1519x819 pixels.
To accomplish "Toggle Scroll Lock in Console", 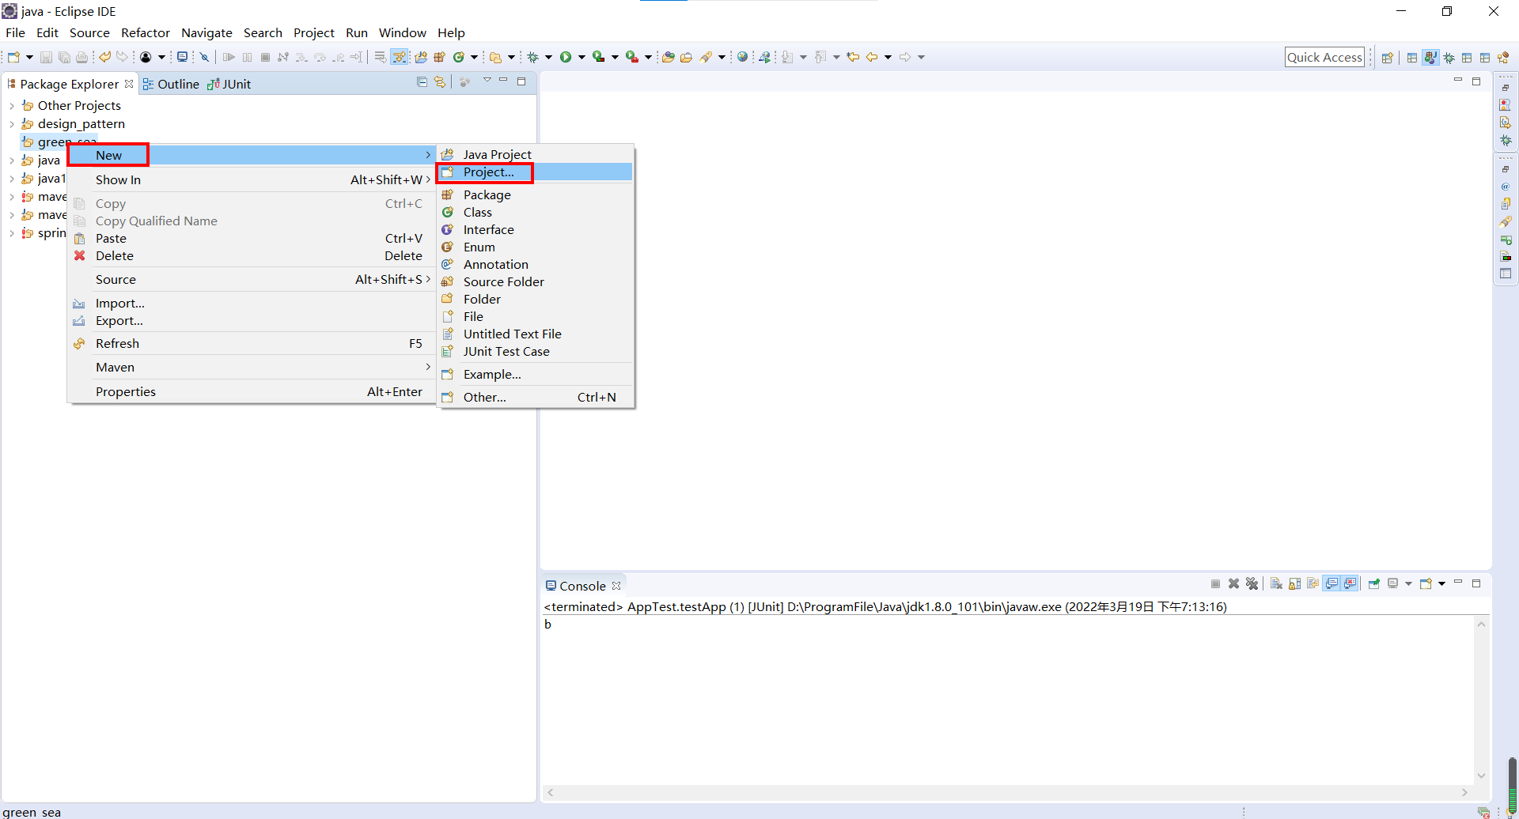I will click(1294, 584).
